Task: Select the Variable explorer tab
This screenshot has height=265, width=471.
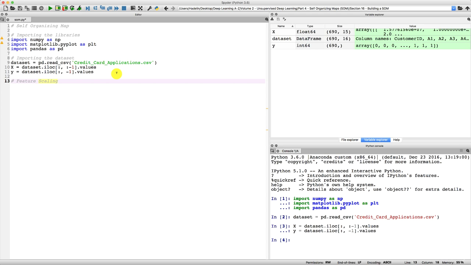Action: coord(376,140)
